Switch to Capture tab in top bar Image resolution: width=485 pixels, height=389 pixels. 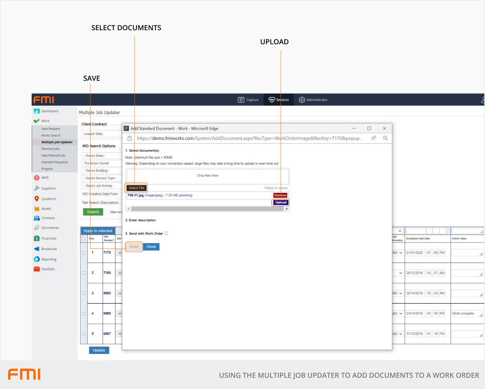(x=248, y=100)
